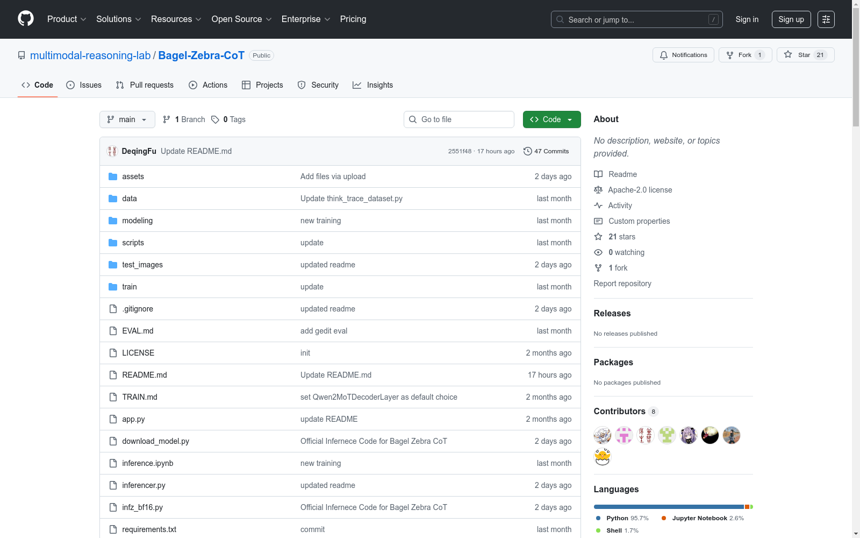This screenshot has width=860, height=538.
Task: Click the test_images folder icon
Action: pyautogui.click(x=113, y=265)
